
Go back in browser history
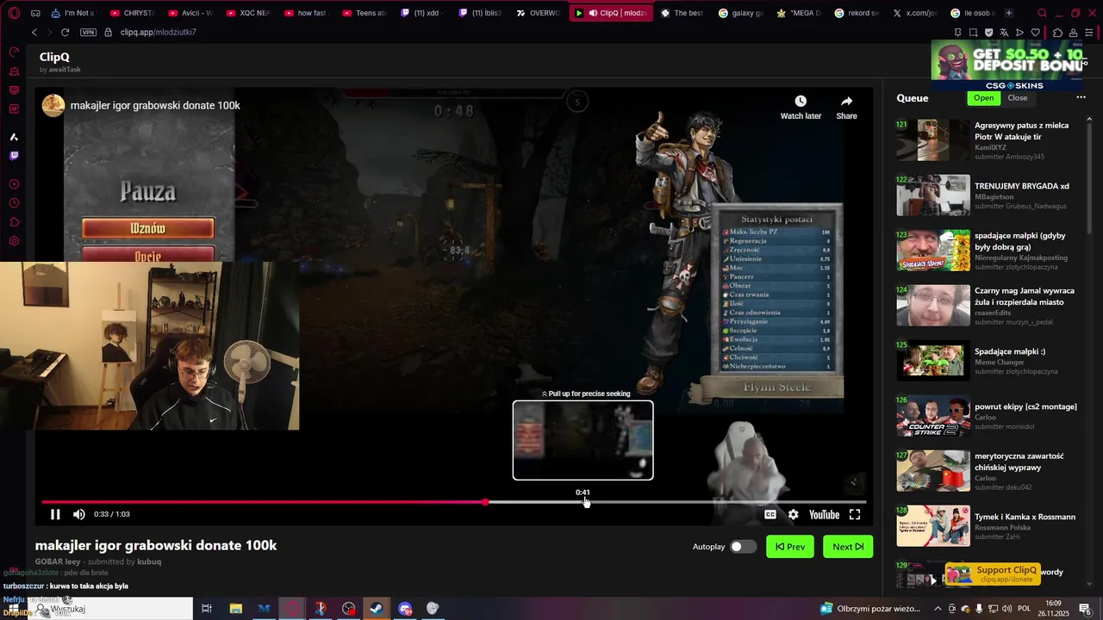coord(34,32)
